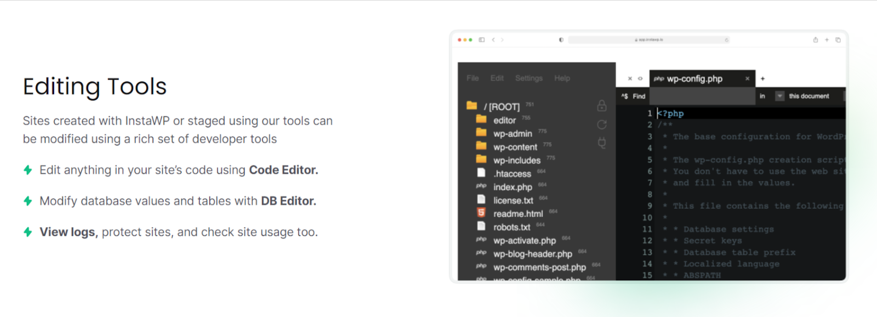This screenshot has height=317, width=877.
Task: Click the X icon left of the editor tabs
Action: (630, 78)
